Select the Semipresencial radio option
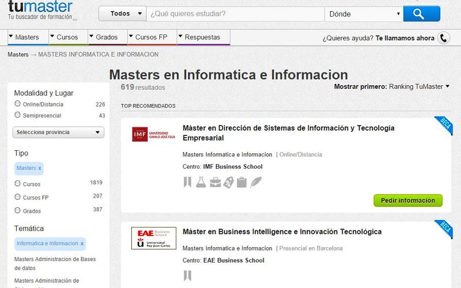The width and height of the screenshot is (461, 288). (x=18, y=115)
